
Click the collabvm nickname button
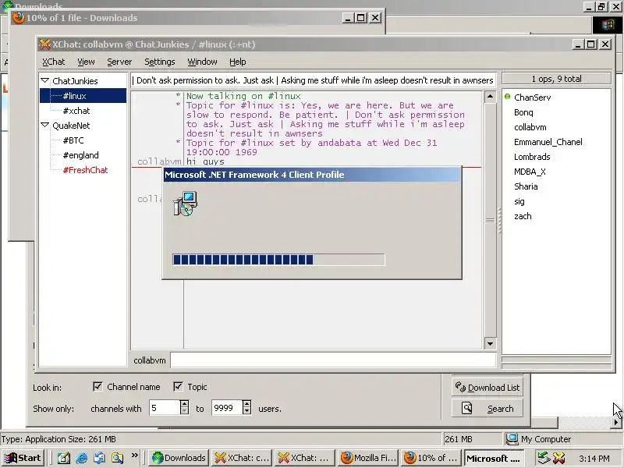point(150,360)
